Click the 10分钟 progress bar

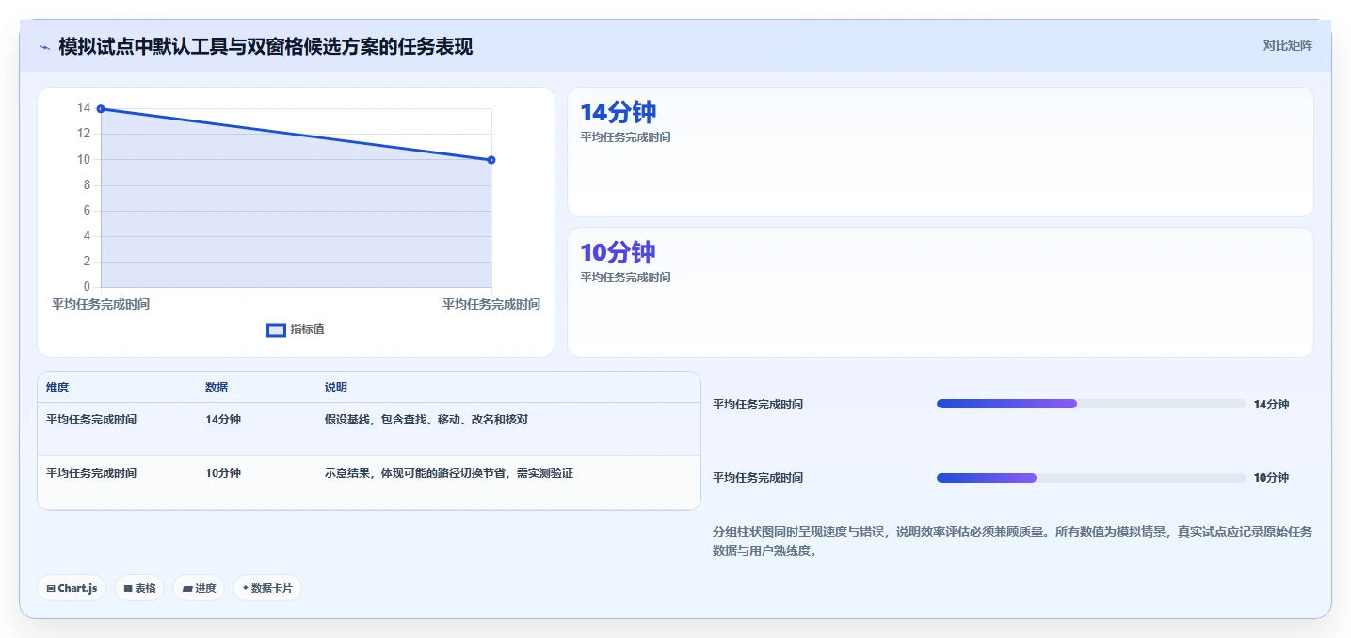point(1091,478)
